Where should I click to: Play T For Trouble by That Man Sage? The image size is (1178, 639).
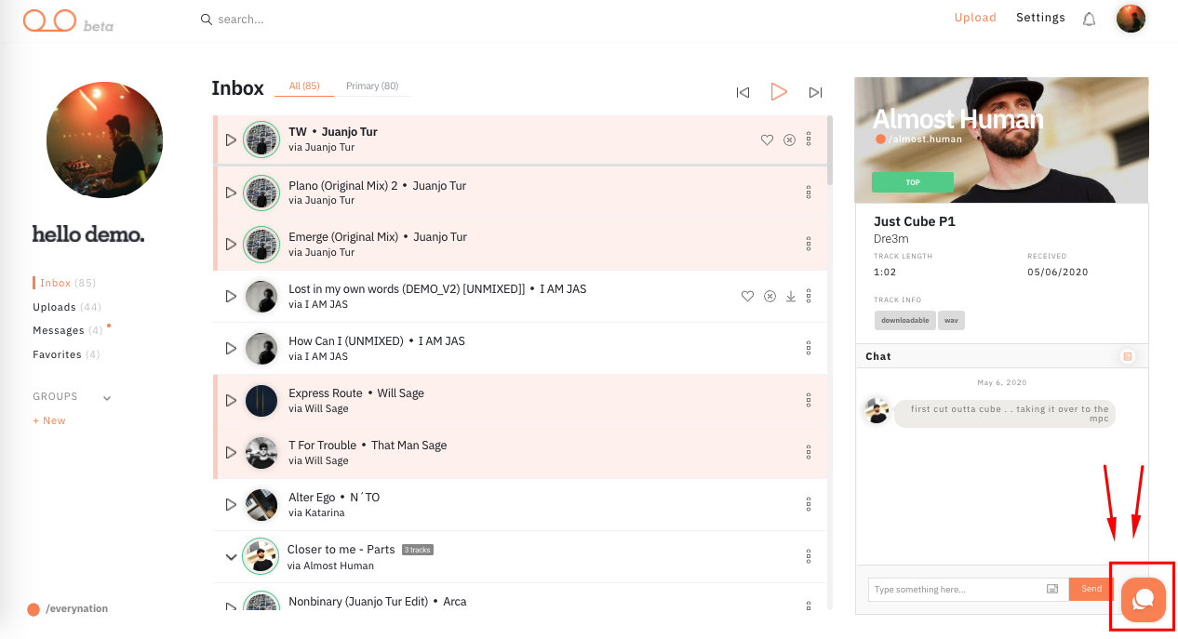point(231,453)
